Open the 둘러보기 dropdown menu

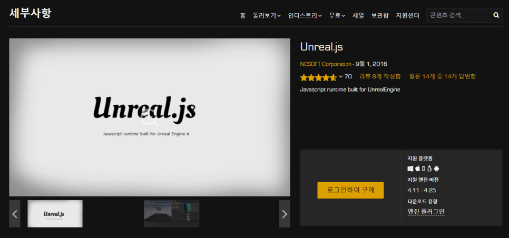pos(267,15)
